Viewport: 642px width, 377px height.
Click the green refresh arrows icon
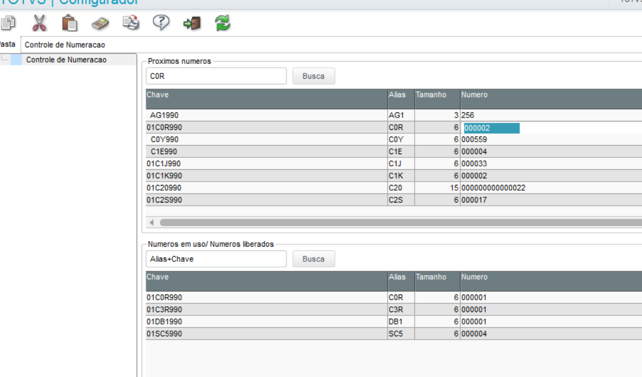[x=222, y=23]
